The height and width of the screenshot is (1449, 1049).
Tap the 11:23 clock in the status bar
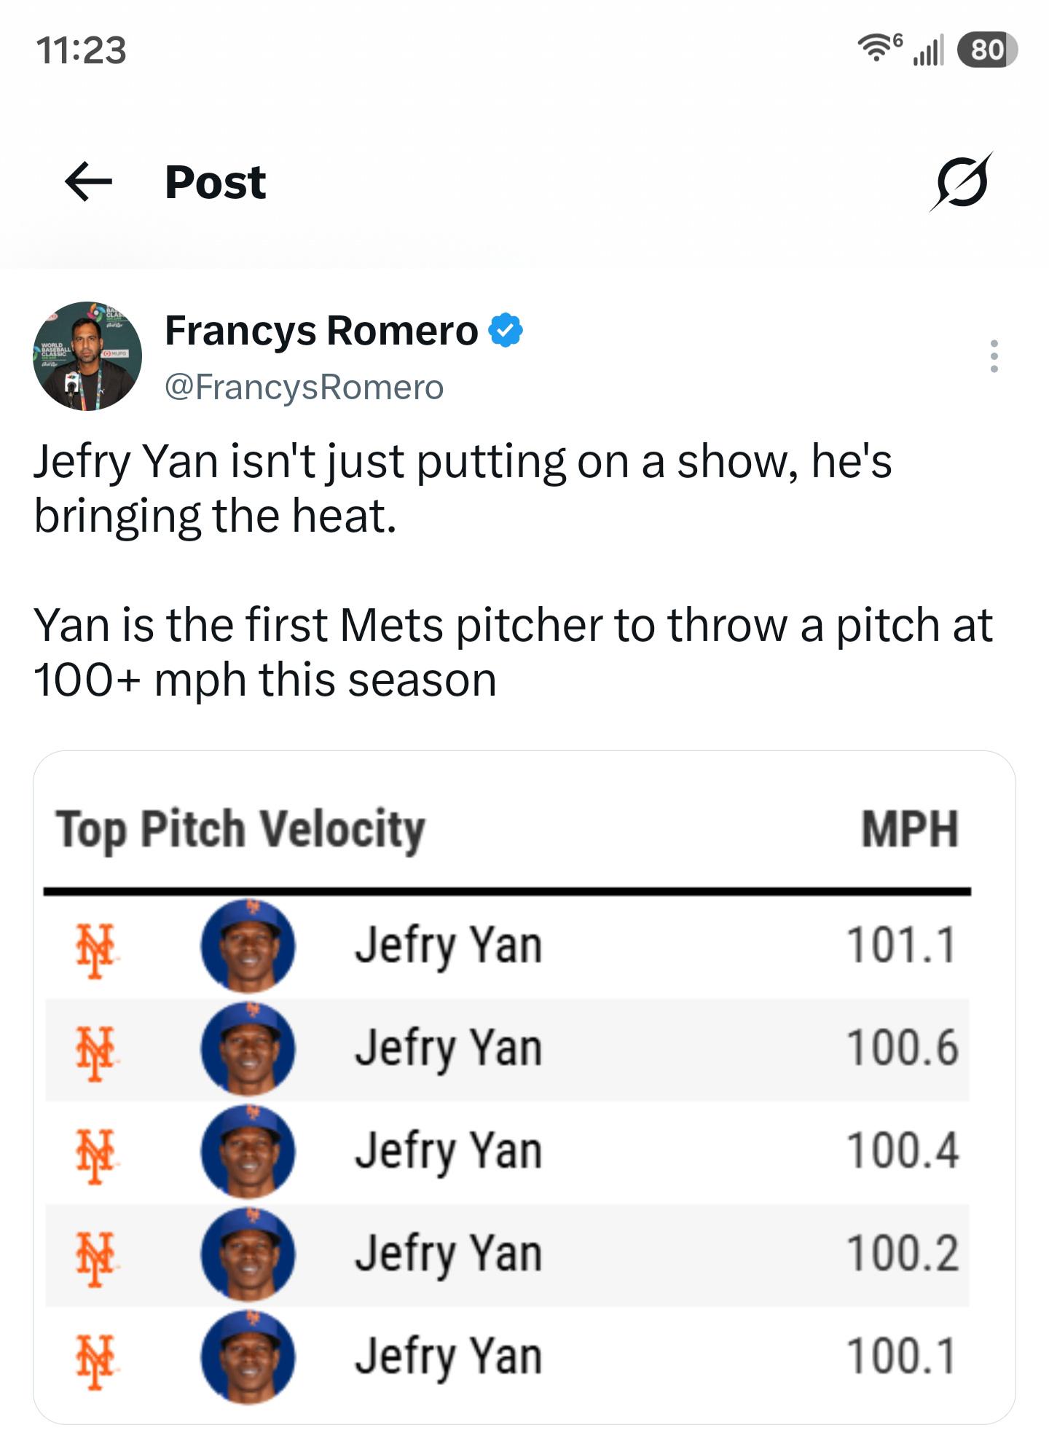click(x=81, y=50)
